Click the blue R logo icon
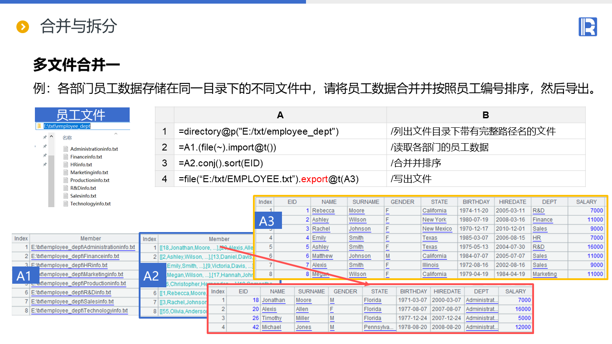 pos(588,27)
